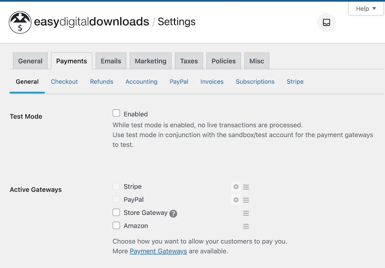The image size is (385, 268).
Task: Open the Refunds sub-tab
Action: point(102,81)
